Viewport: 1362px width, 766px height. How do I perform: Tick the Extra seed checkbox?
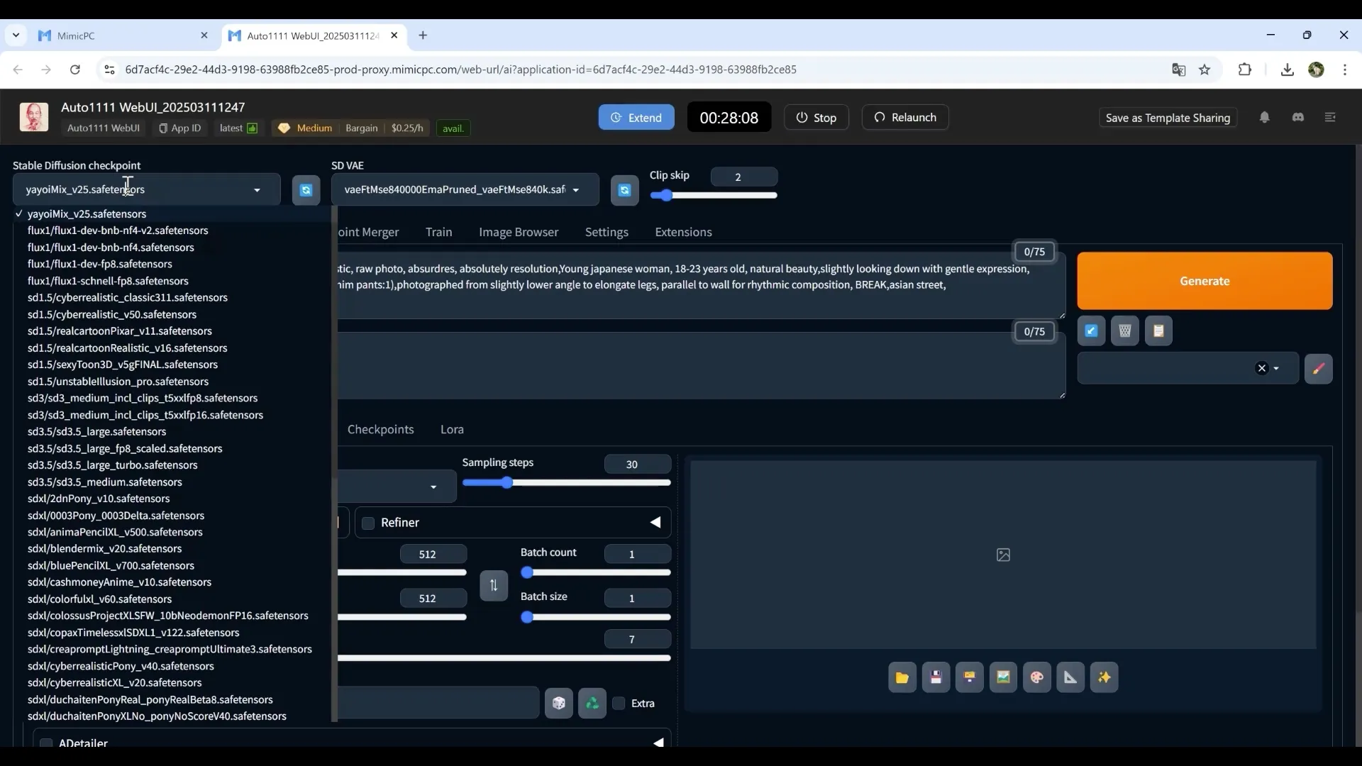coord(619,704)
